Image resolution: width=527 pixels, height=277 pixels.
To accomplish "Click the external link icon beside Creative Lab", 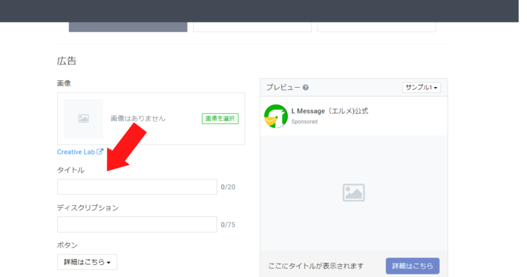I will pos(100,151).
